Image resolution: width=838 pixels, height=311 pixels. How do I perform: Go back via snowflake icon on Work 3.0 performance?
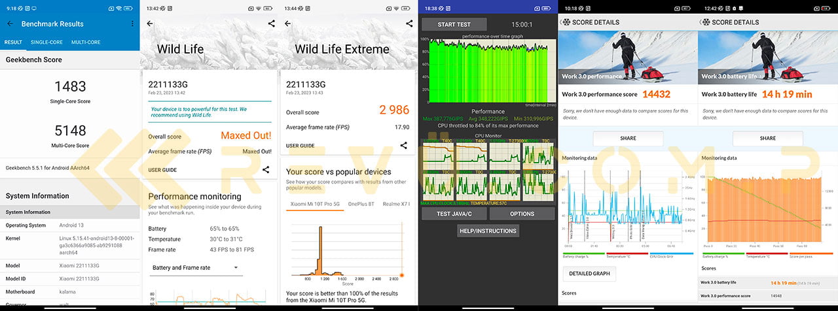pos(566,22)
